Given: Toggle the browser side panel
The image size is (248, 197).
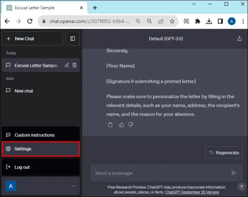Looking at the screenshot, I should [220, 21].
